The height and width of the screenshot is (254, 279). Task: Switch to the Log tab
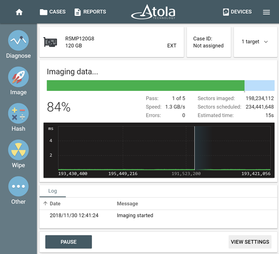[52, 191]
